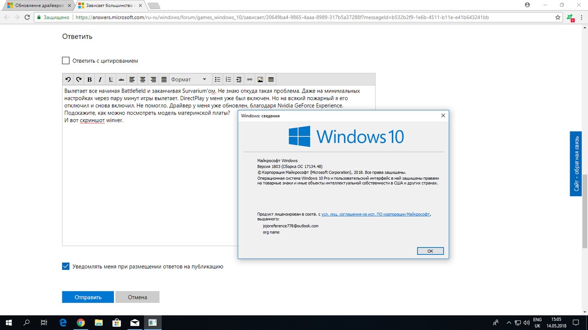
Task: Open 'Сайт - обратная связь' feedback tab
Action: pyautogui.click(x=576, y=164)
